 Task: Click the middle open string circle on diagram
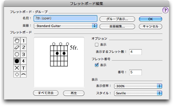tap(61, 44)
